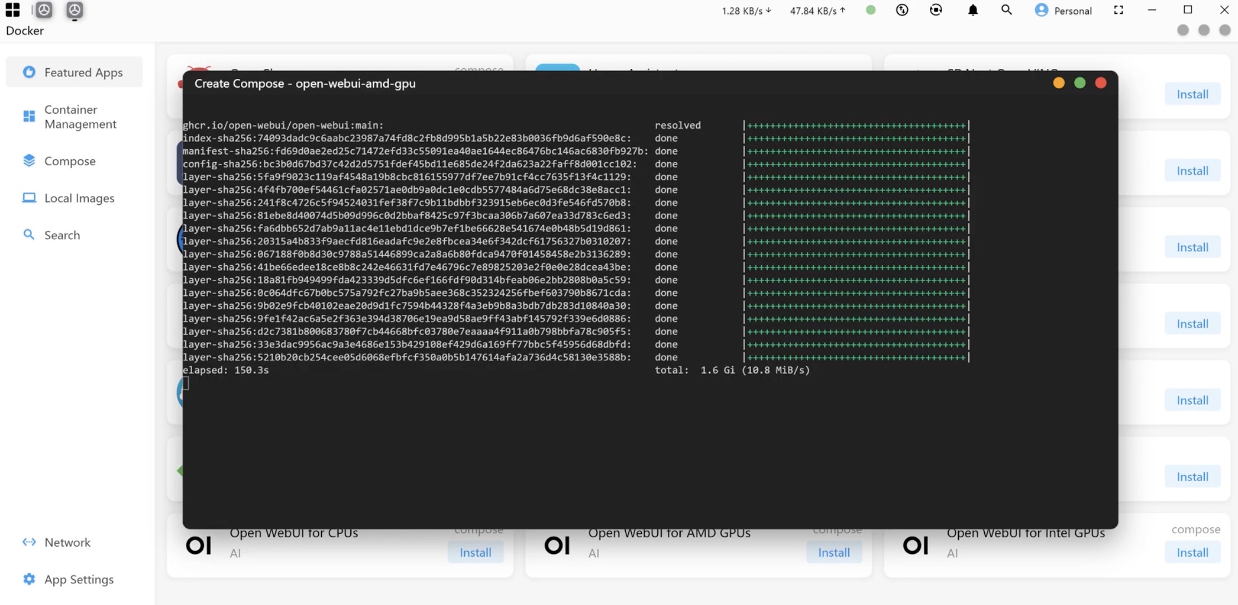Click the Local Images laptop icon

pos(29,198)
